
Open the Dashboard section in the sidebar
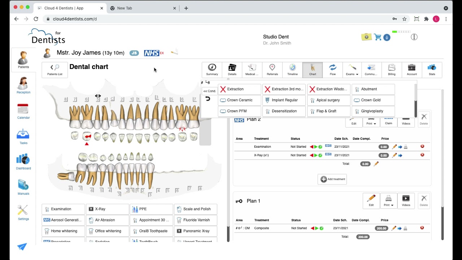(x=23, y=162)
